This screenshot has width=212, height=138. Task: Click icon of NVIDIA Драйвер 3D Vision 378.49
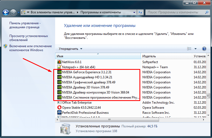59,87
